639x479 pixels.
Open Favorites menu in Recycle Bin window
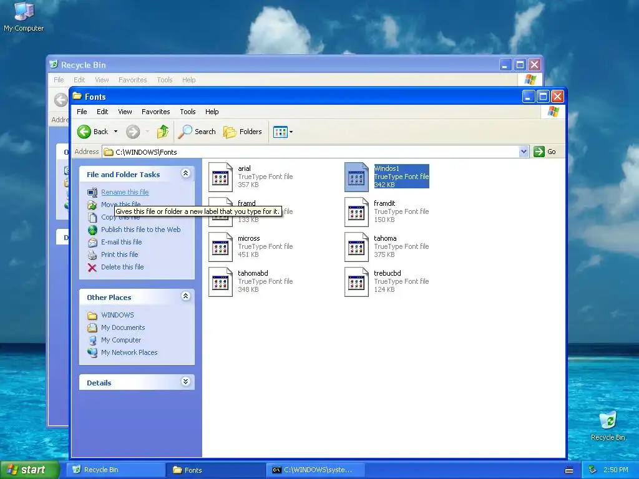132,80
